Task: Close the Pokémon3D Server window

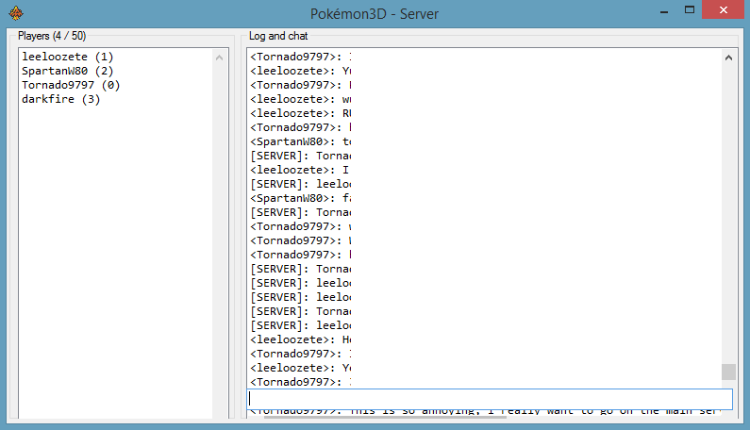Action: (x=725, y=10)
